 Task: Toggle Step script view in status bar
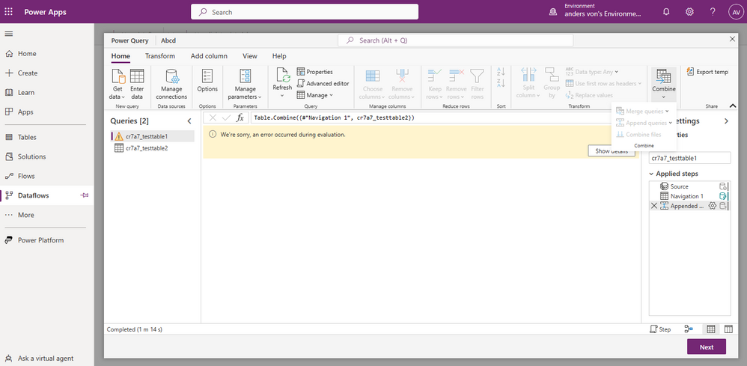point(660,329)
